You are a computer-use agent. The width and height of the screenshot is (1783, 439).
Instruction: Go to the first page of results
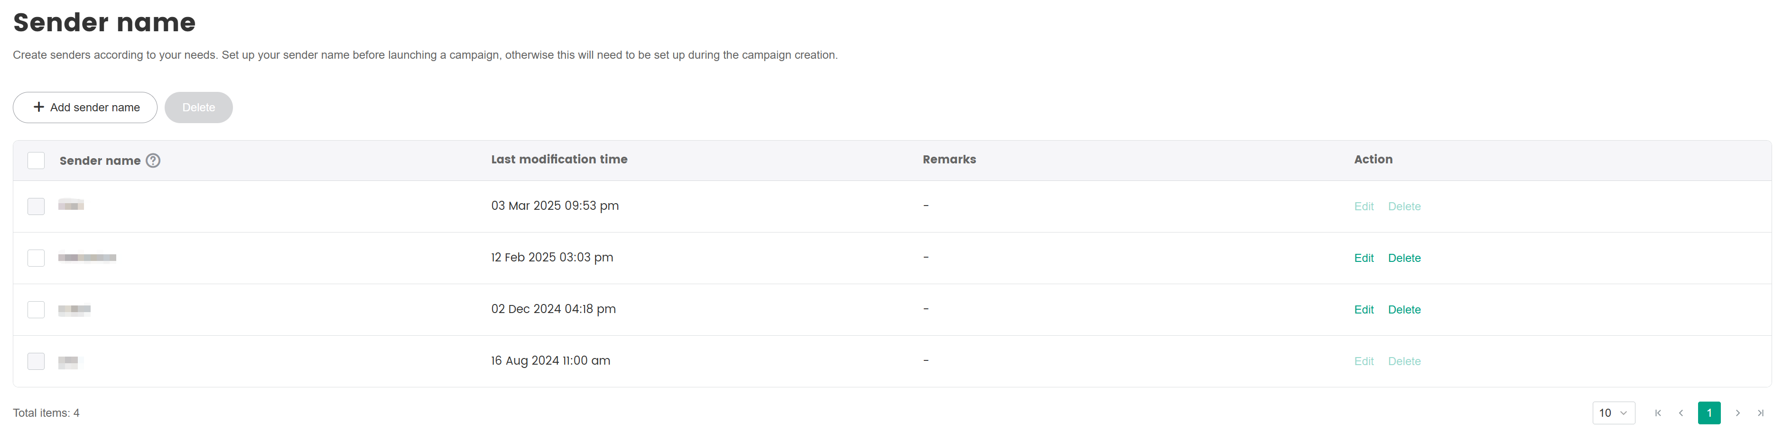point(1658,413)
